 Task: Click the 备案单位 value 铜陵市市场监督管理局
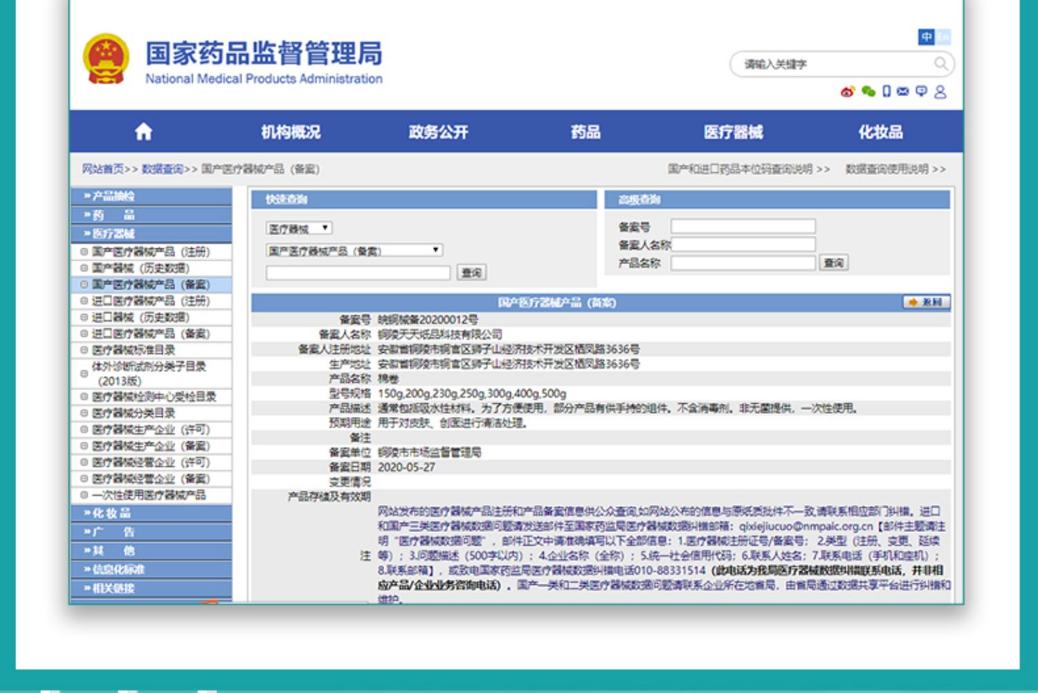(x=429, y=452)
